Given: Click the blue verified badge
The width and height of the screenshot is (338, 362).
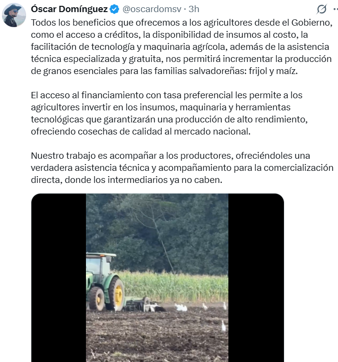Looking at the screenshot, I should pos(114,9).
